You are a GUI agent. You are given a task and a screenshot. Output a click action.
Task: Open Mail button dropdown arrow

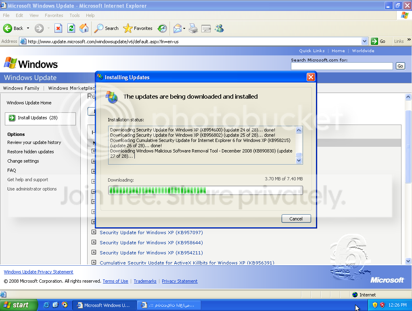click(184, 28)
